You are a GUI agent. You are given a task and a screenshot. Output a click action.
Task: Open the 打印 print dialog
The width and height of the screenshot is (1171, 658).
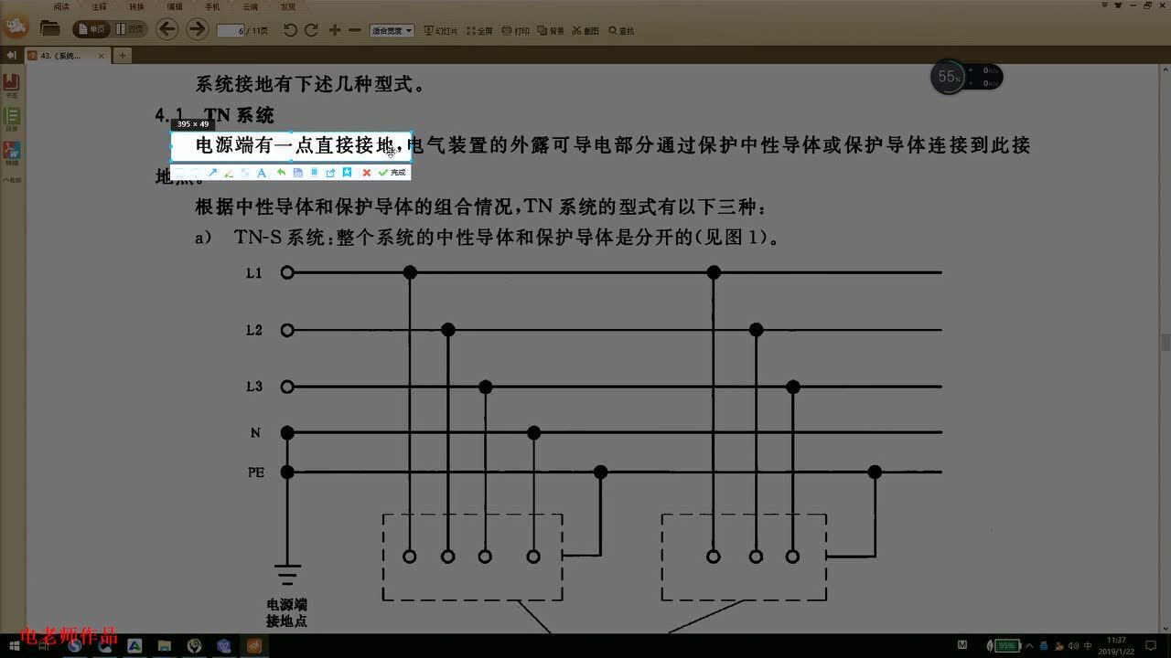(518, 30)
